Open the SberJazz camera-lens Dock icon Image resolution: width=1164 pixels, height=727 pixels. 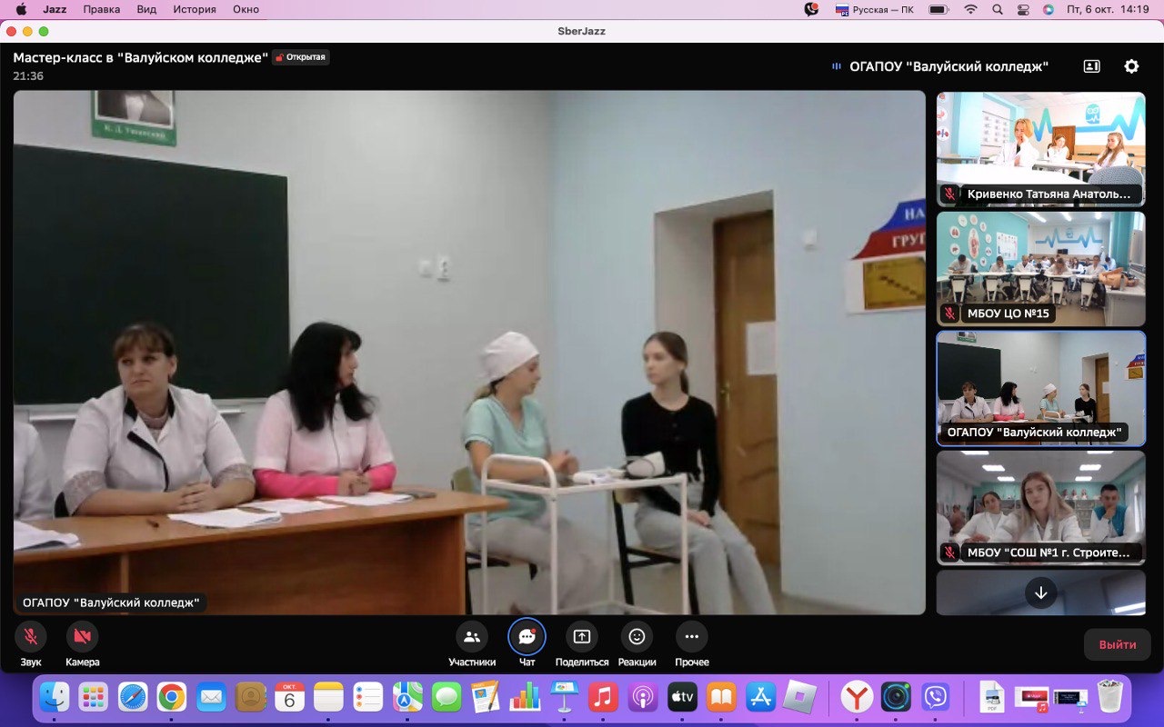[x=896, y=697]
